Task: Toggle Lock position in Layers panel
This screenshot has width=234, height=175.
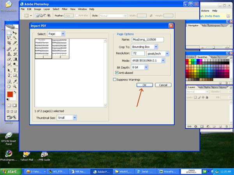Action: pos(203,97)
